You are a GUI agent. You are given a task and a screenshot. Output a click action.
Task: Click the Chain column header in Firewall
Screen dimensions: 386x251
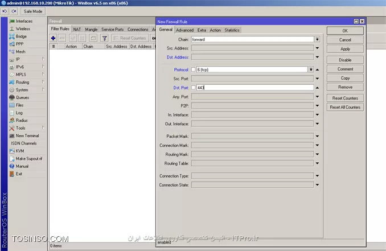click(93, 47)
